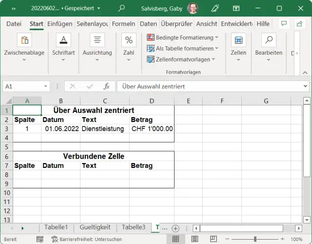
Task: Switch to normal view in status bar
Action: coord(175,239)
